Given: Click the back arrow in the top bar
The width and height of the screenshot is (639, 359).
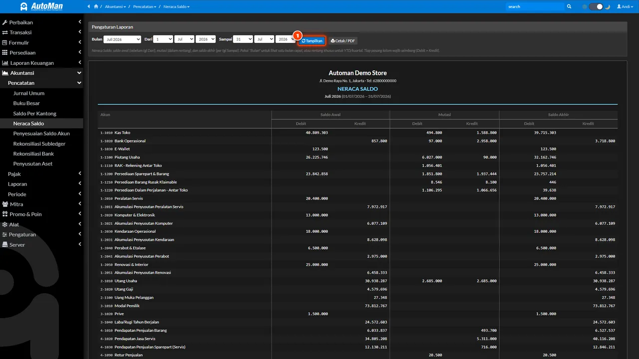Looking at the screenshot, I should tap(89, 6).
